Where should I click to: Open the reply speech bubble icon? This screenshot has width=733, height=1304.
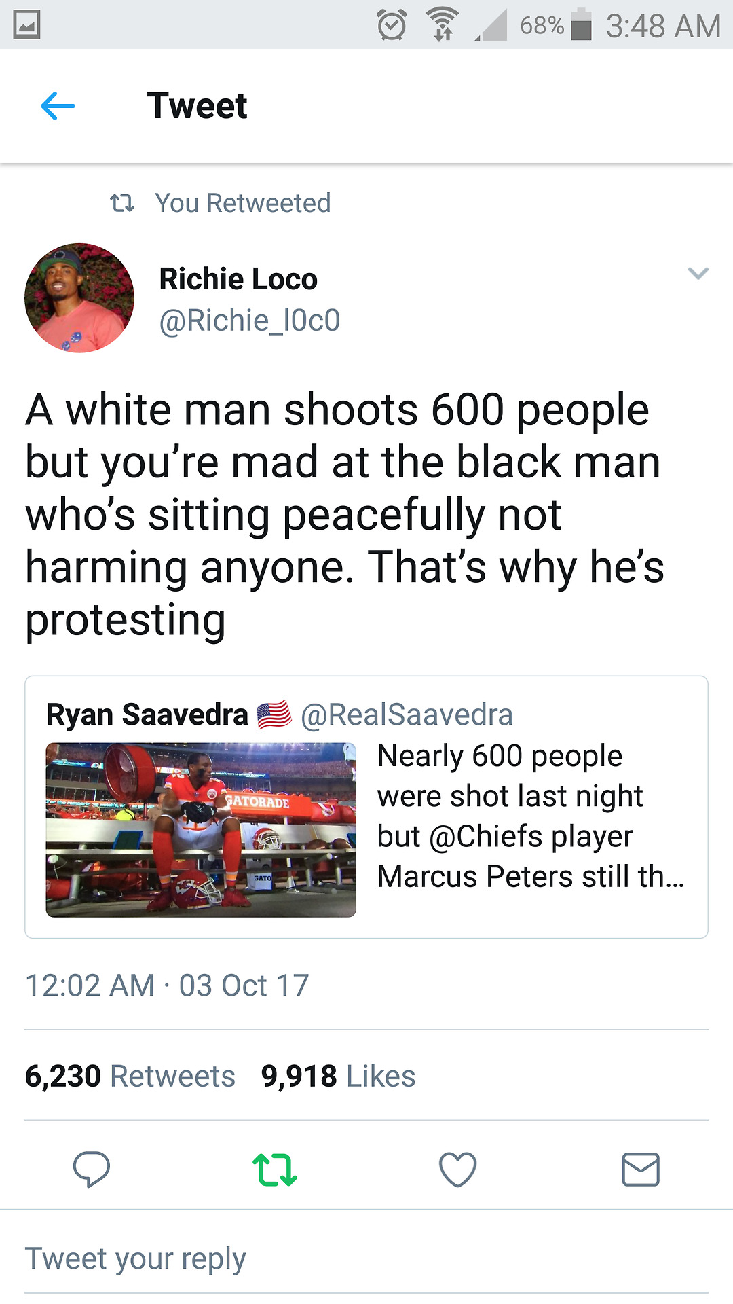[x=92, y=1169]
